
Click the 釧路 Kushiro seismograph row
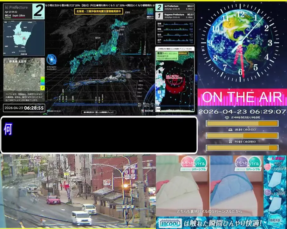(x=175, y=29)
